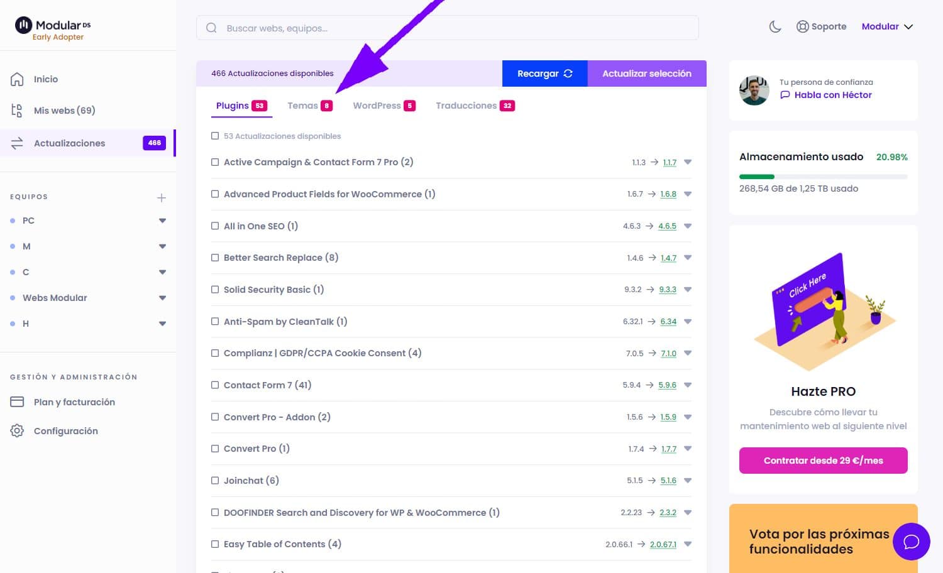Click the 53 badge on Plugins tab

coord(260,106)
